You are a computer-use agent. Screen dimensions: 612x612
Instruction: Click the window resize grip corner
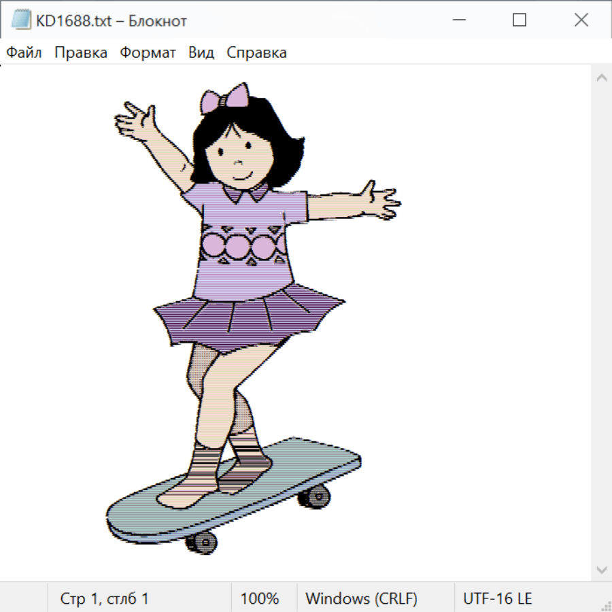606,606
